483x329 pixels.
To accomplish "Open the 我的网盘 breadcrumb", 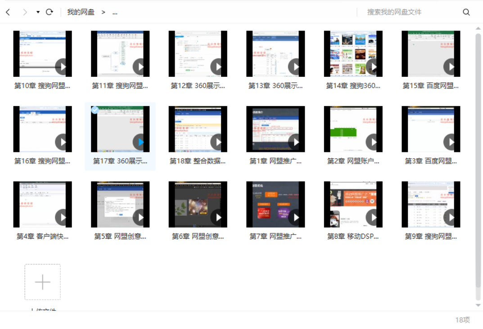I will coord(81,12).
